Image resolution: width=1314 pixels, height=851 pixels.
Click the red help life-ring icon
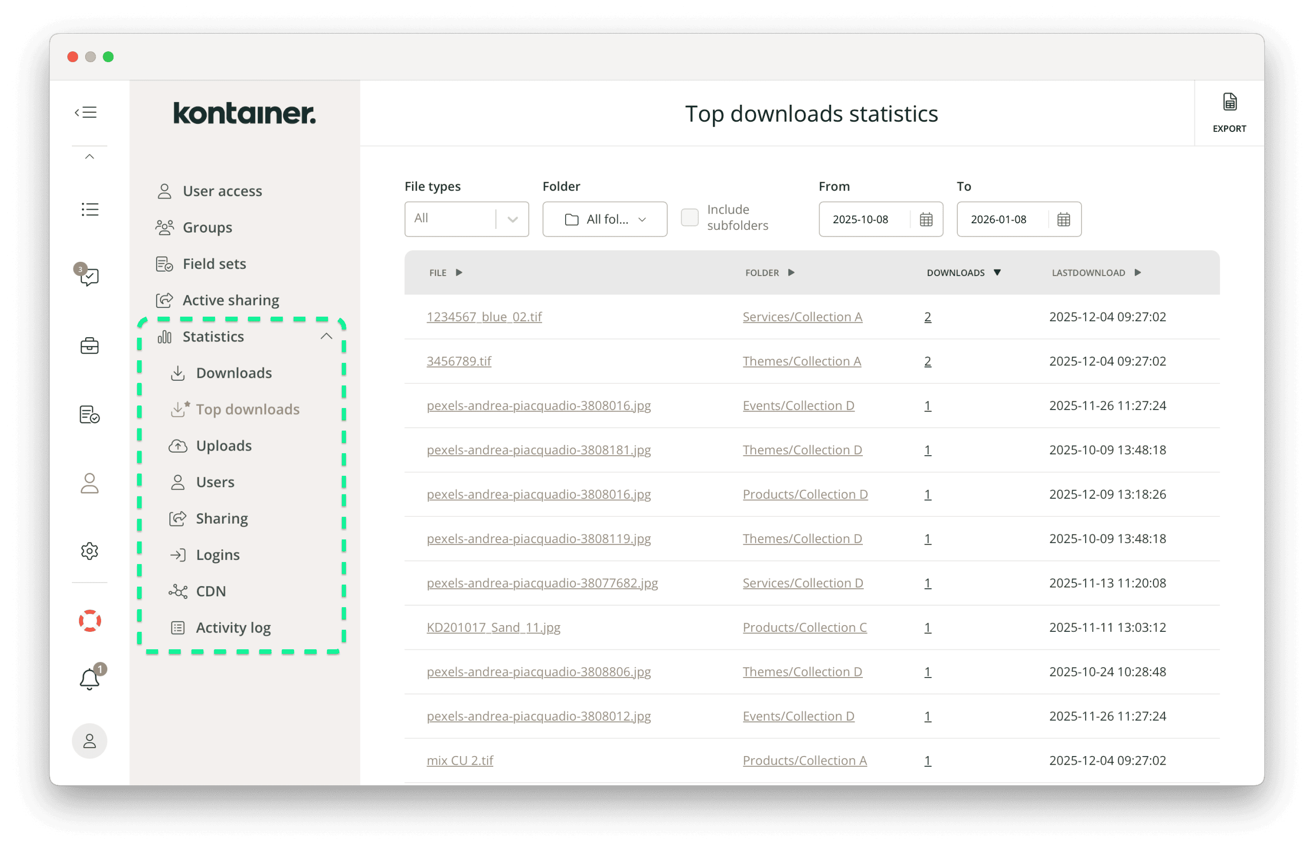coord(89,621)
